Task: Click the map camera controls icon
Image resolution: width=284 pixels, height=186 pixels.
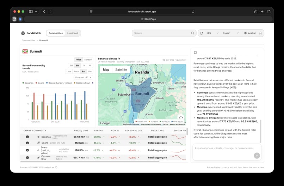Action: [x=181, y=118]
